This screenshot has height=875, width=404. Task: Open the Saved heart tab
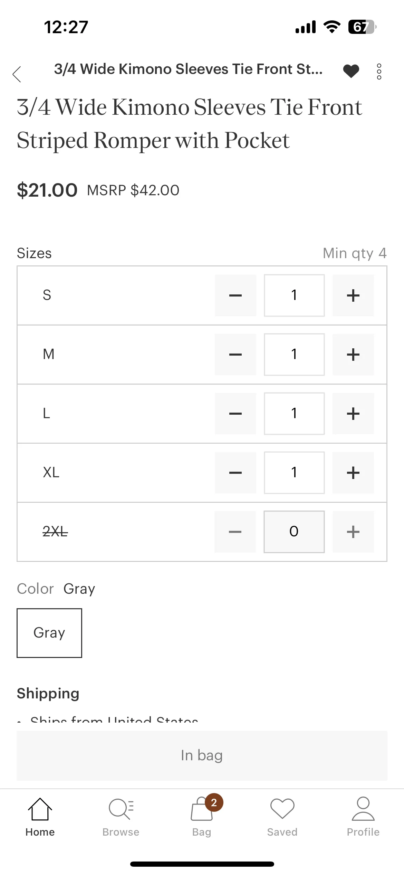click(282, 817)
